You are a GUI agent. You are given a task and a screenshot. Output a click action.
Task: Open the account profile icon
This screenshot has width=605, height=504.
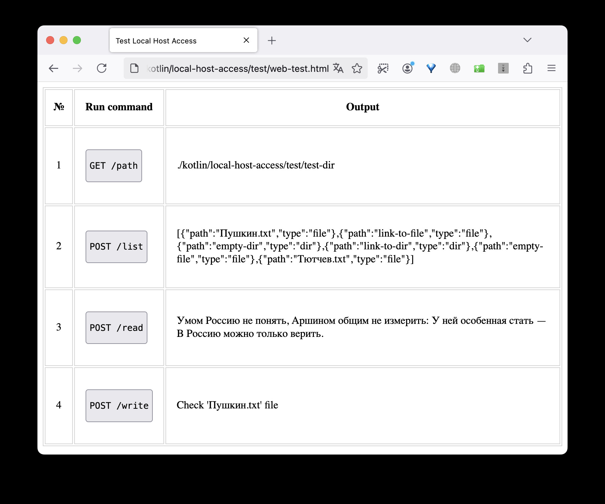coord(407,68)
